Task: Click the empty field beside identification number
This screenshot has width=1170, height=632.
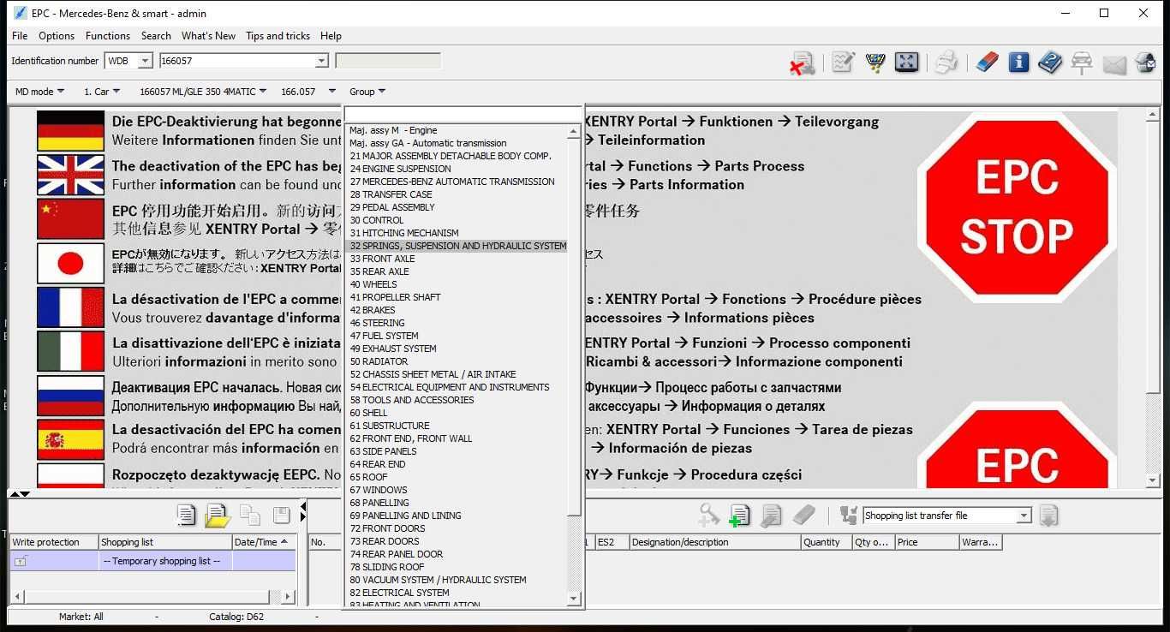Action: click(x=388, y=61)
